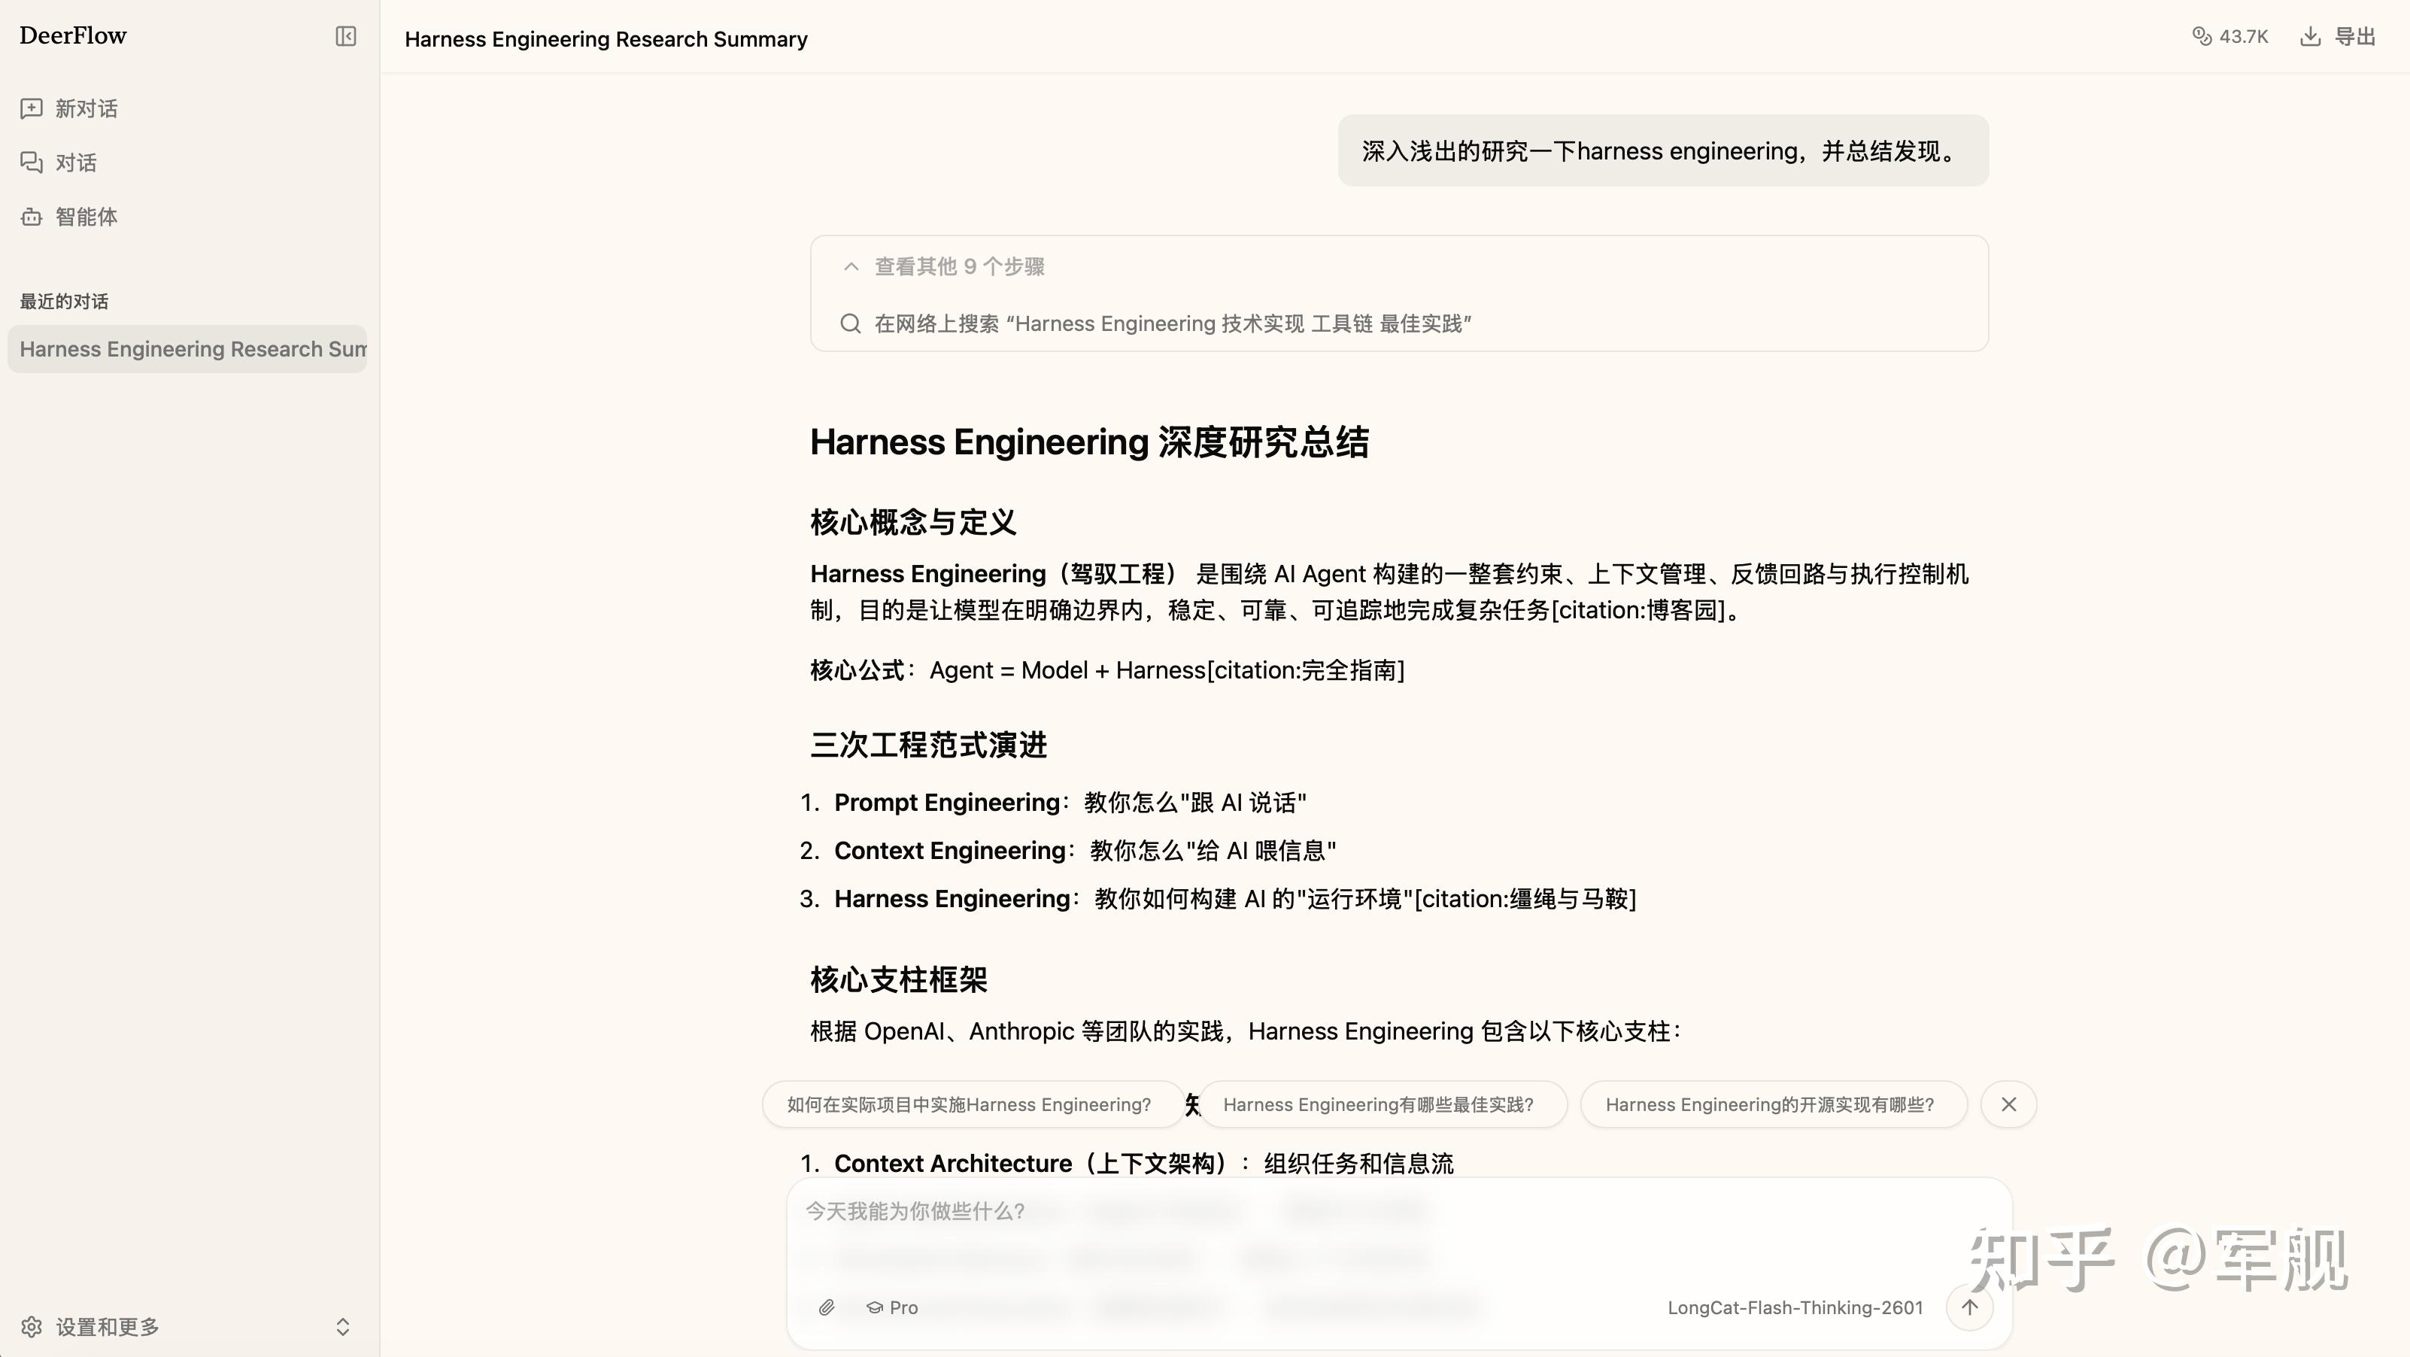This screenshot has height=1357, width=2410.
Task: Click the [citation:缰绳与马鞍] reference
Action: tap(1525, 900)
